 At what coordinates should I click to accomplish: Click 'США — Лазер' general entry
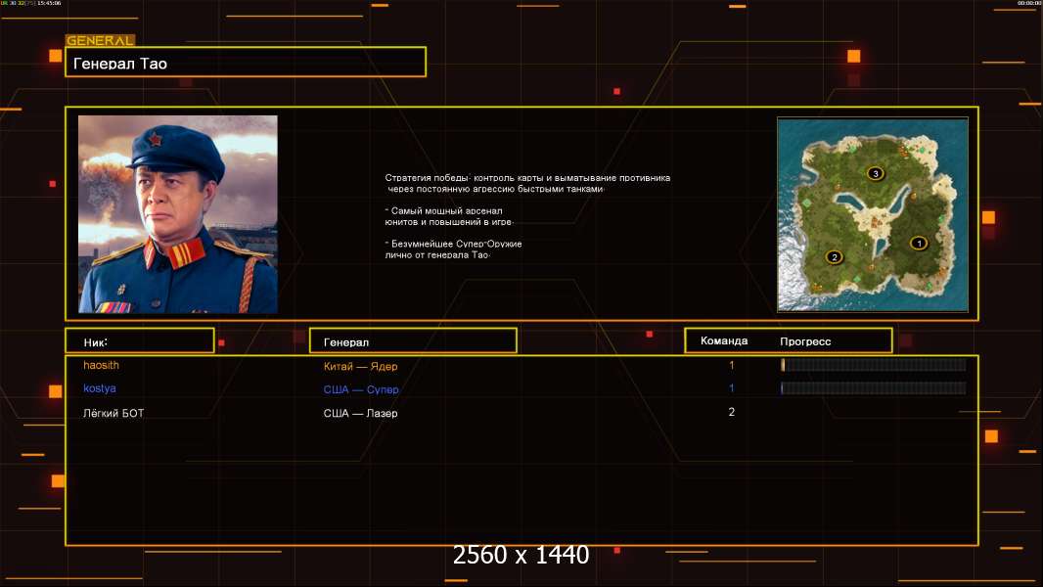coord(360,413)
